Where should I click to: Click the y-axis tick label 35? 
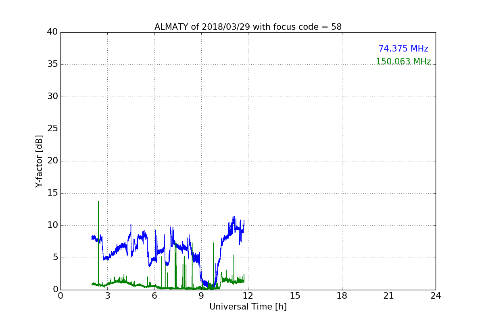point(52,64)
